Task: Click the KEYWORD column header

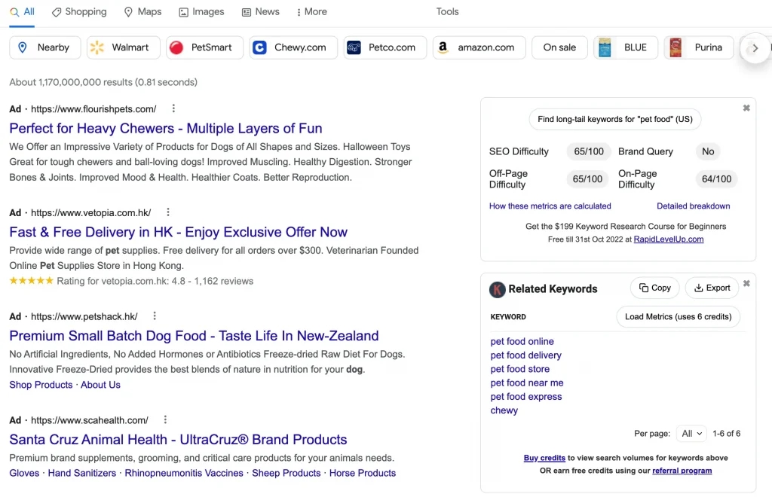Action: 508,317
